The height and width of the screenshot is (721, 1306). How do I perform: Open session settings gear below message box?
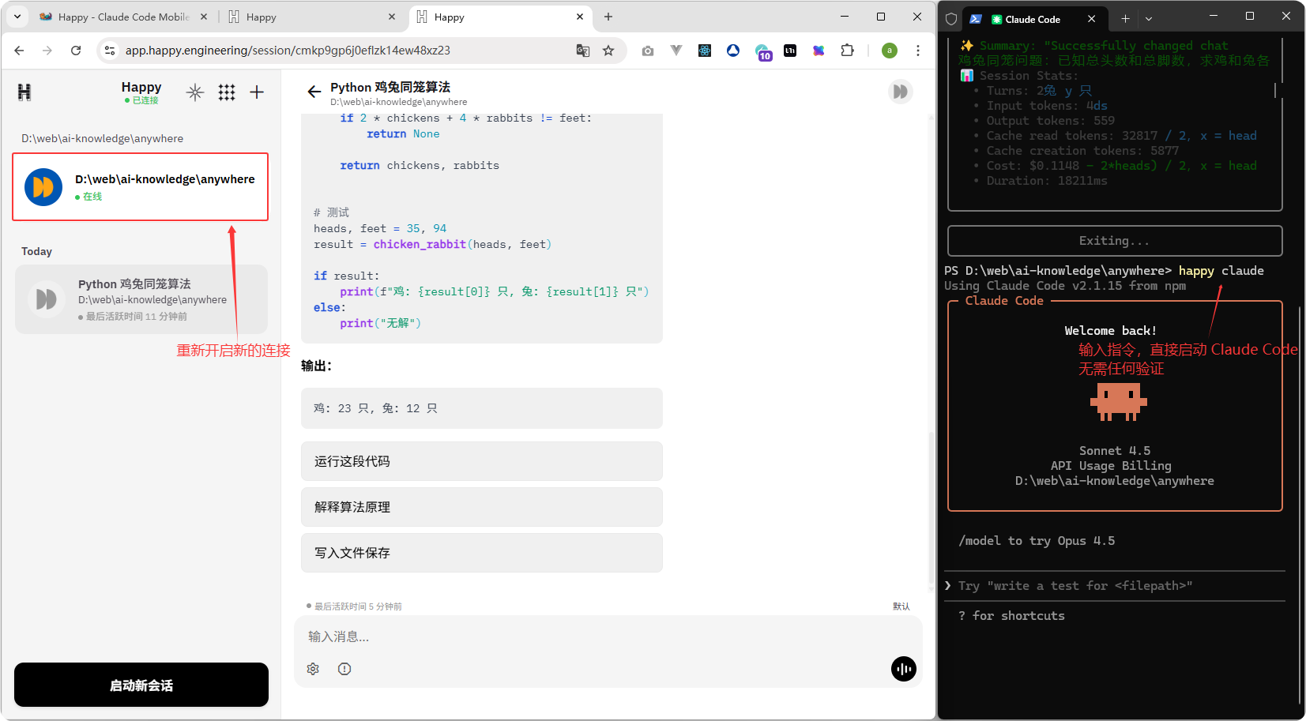[x=313, y=669]
